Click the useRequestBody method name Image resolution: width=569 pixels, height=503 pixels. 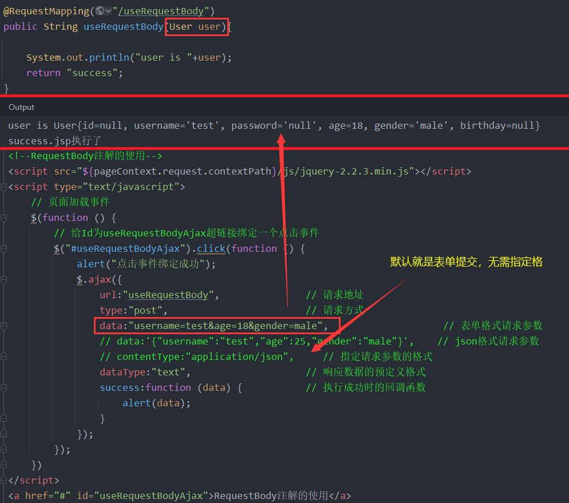tap(124, 26)
